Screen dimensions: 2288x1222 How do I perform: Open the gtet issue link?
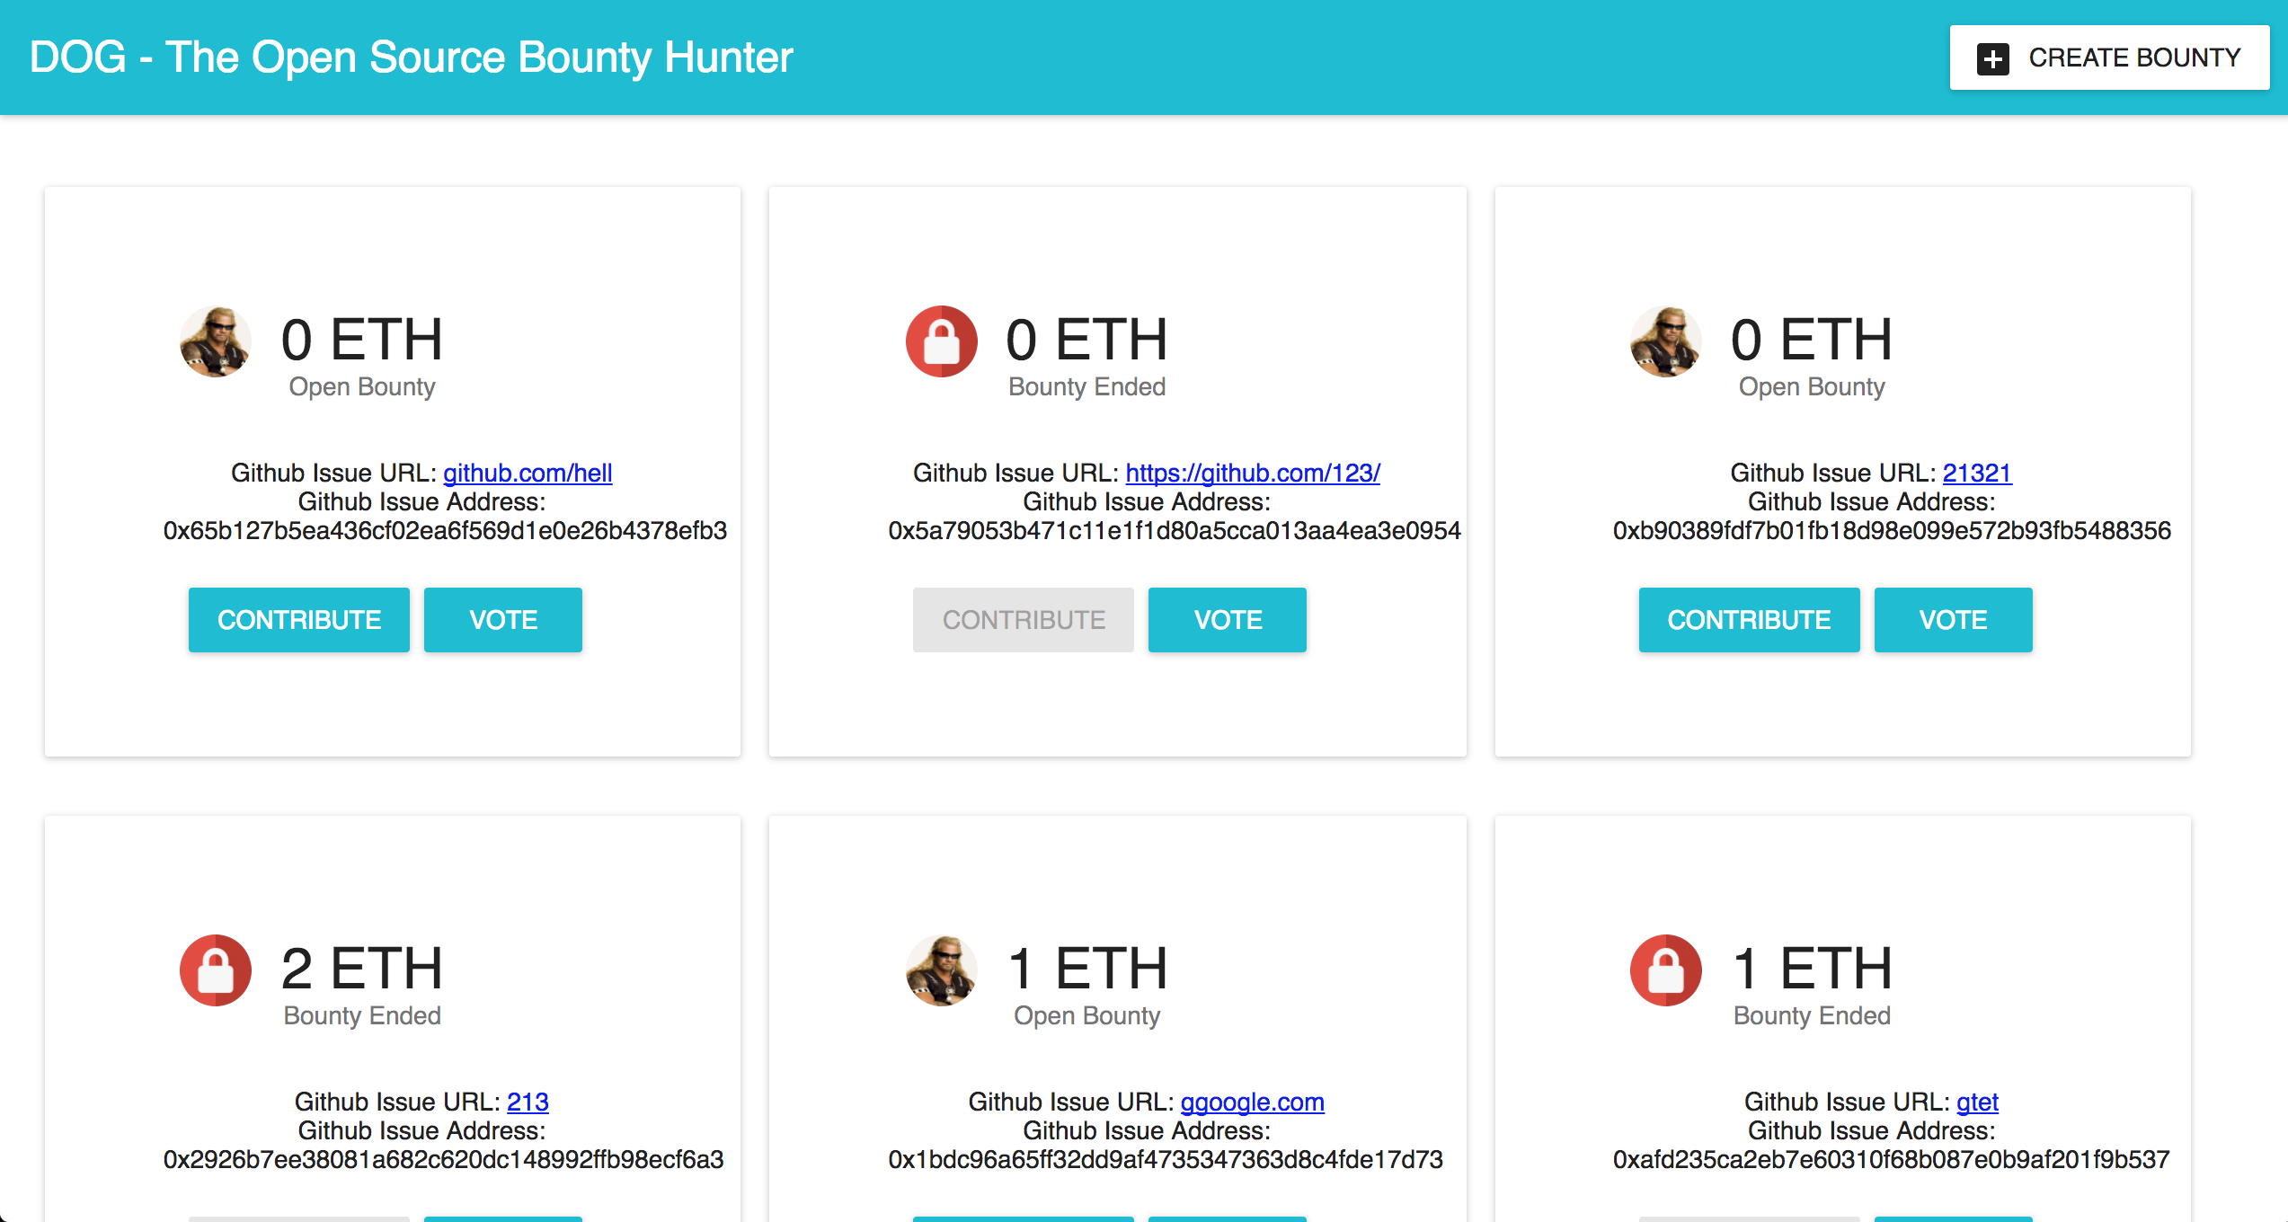tap(1977, 1102)
